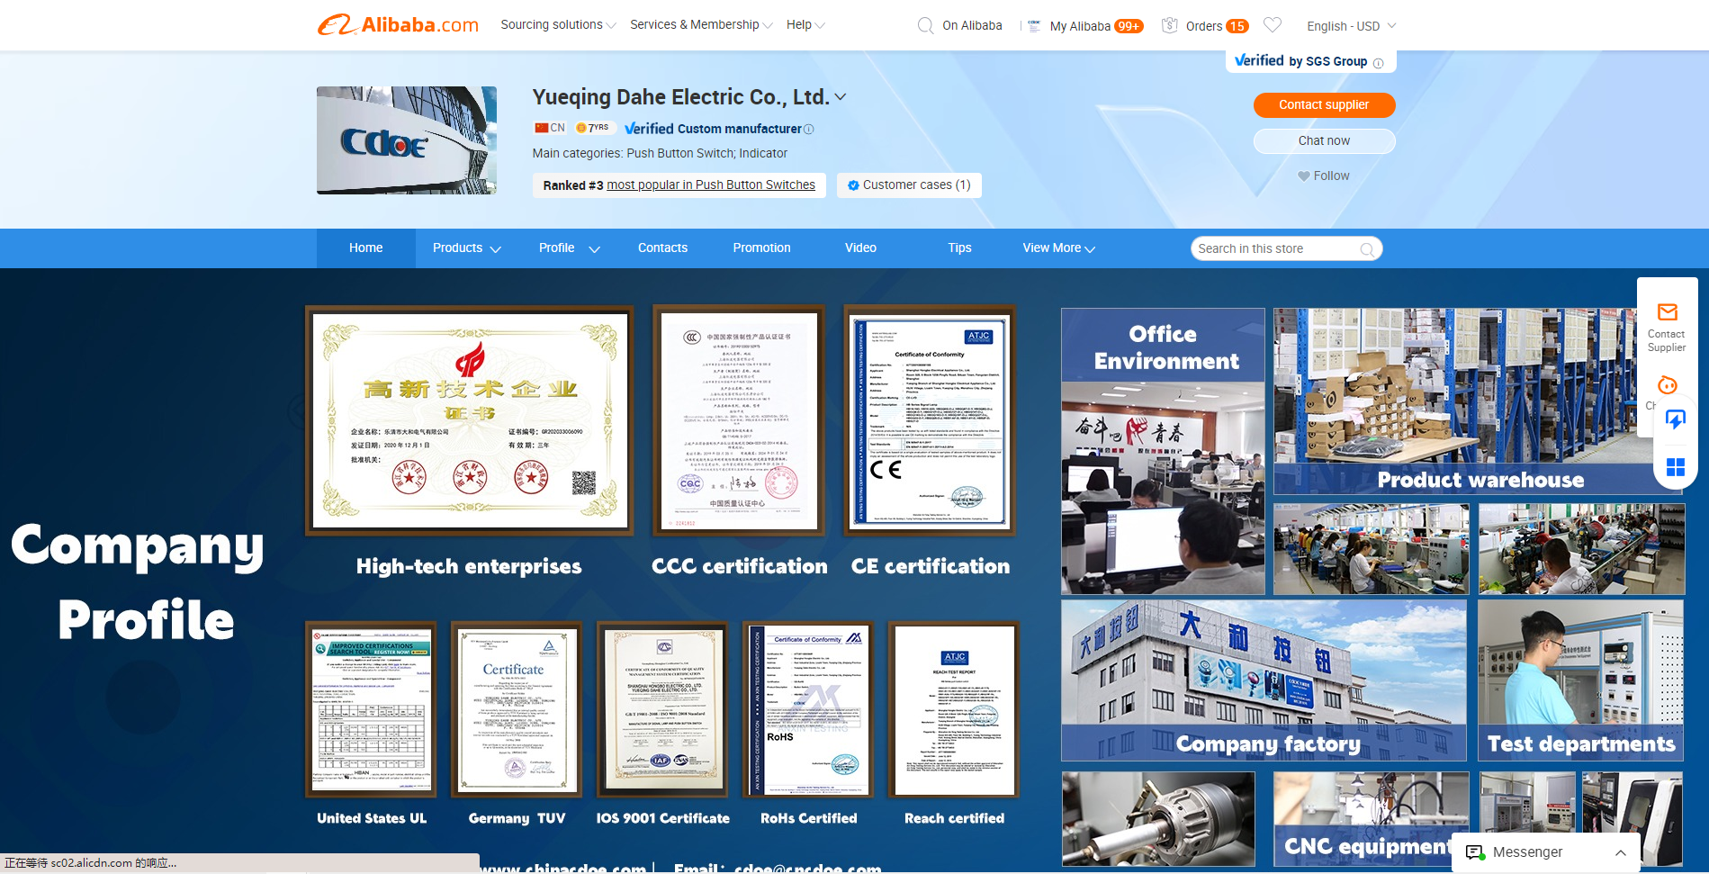This screenshot has height=874, width=1709.
Task: Click the Chat now button
Action: pos(1324,141)
